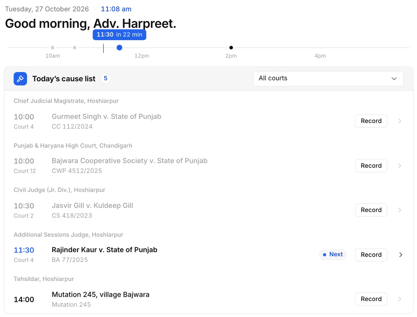Open case Bajwara Cooperative Society v. State of Punjab

pos(130,161)
